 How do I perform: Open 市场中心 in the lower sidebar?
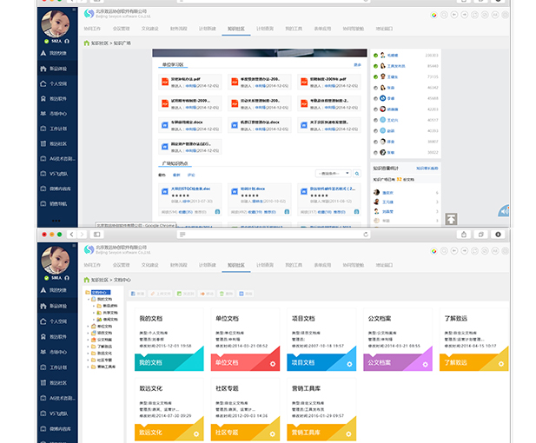pos(57,351)
